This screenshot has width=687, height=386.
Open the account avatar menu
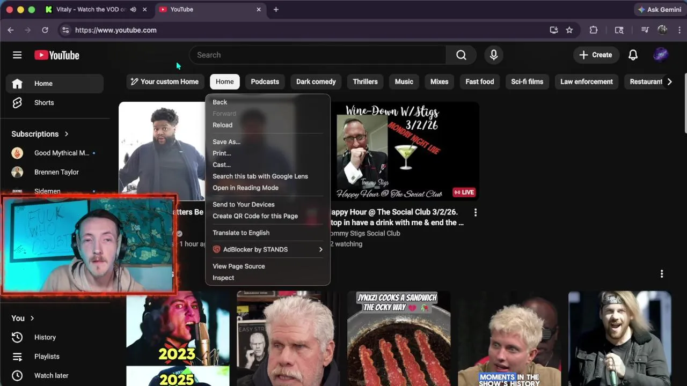coord(661,55)
